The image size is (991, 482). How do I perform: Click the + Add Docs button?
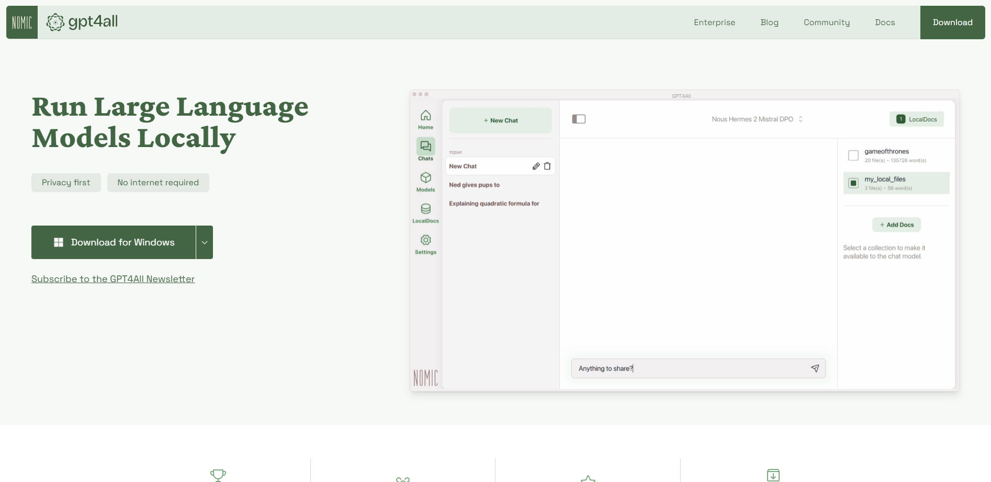coord(896,225)
